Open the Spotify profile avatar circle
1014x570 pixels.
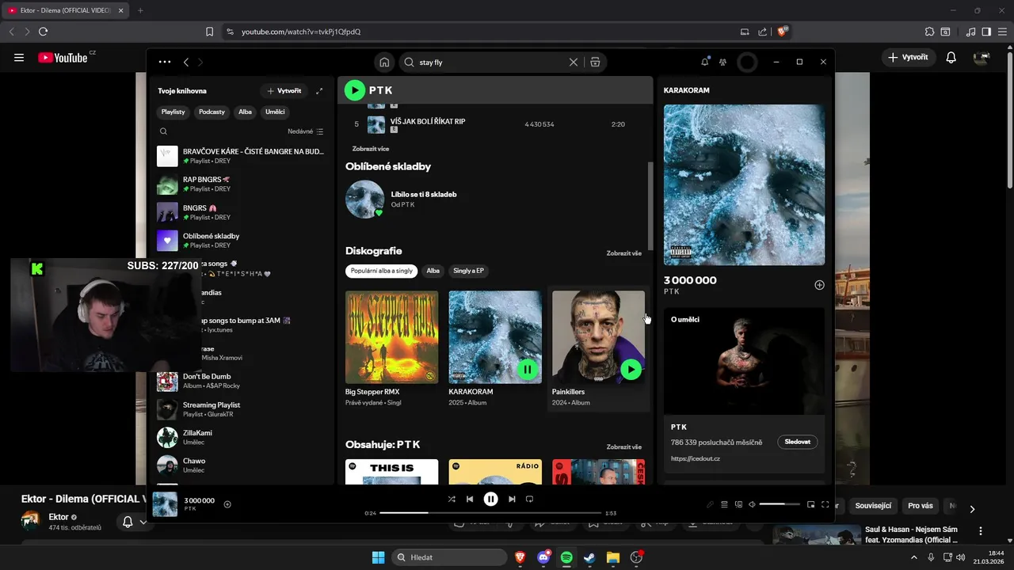747,62
